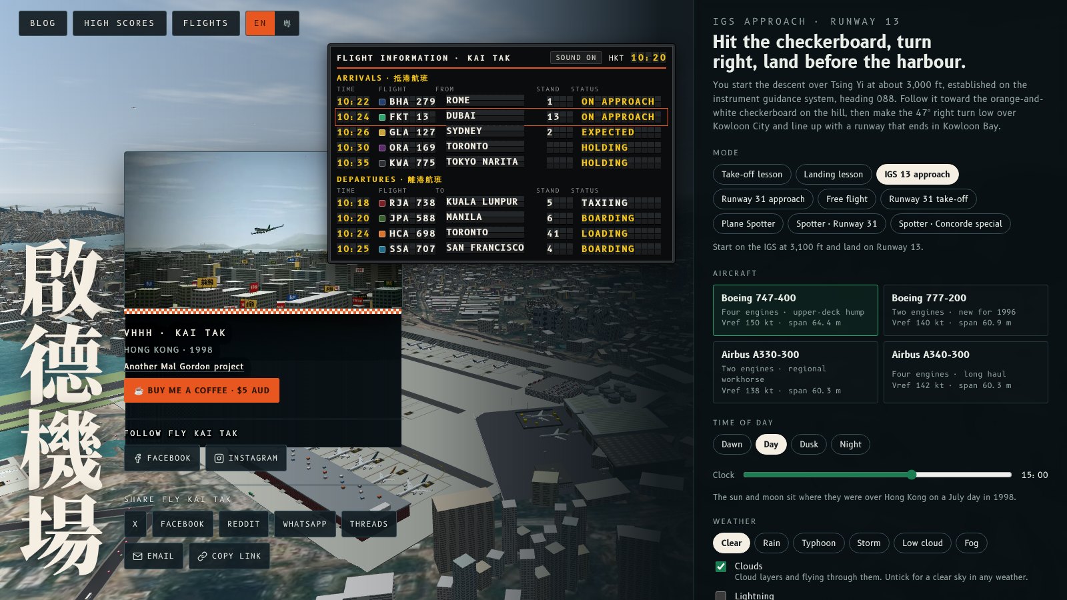Follow on Instagram
This screenshot has height=600, width=1067.
click(x=246, y=458)
